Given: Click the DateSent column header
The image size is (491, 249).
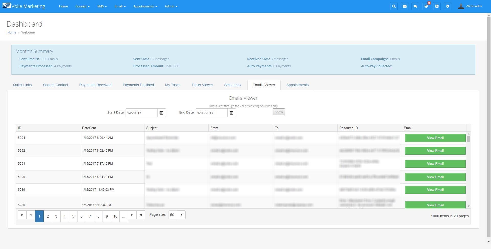Looking at the screenshot, I should [112, 128].
